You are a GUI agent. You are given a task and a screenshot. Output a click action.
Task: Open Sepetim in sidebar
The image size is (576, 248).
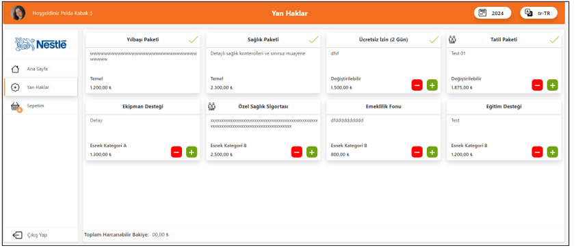click(41, 106)
